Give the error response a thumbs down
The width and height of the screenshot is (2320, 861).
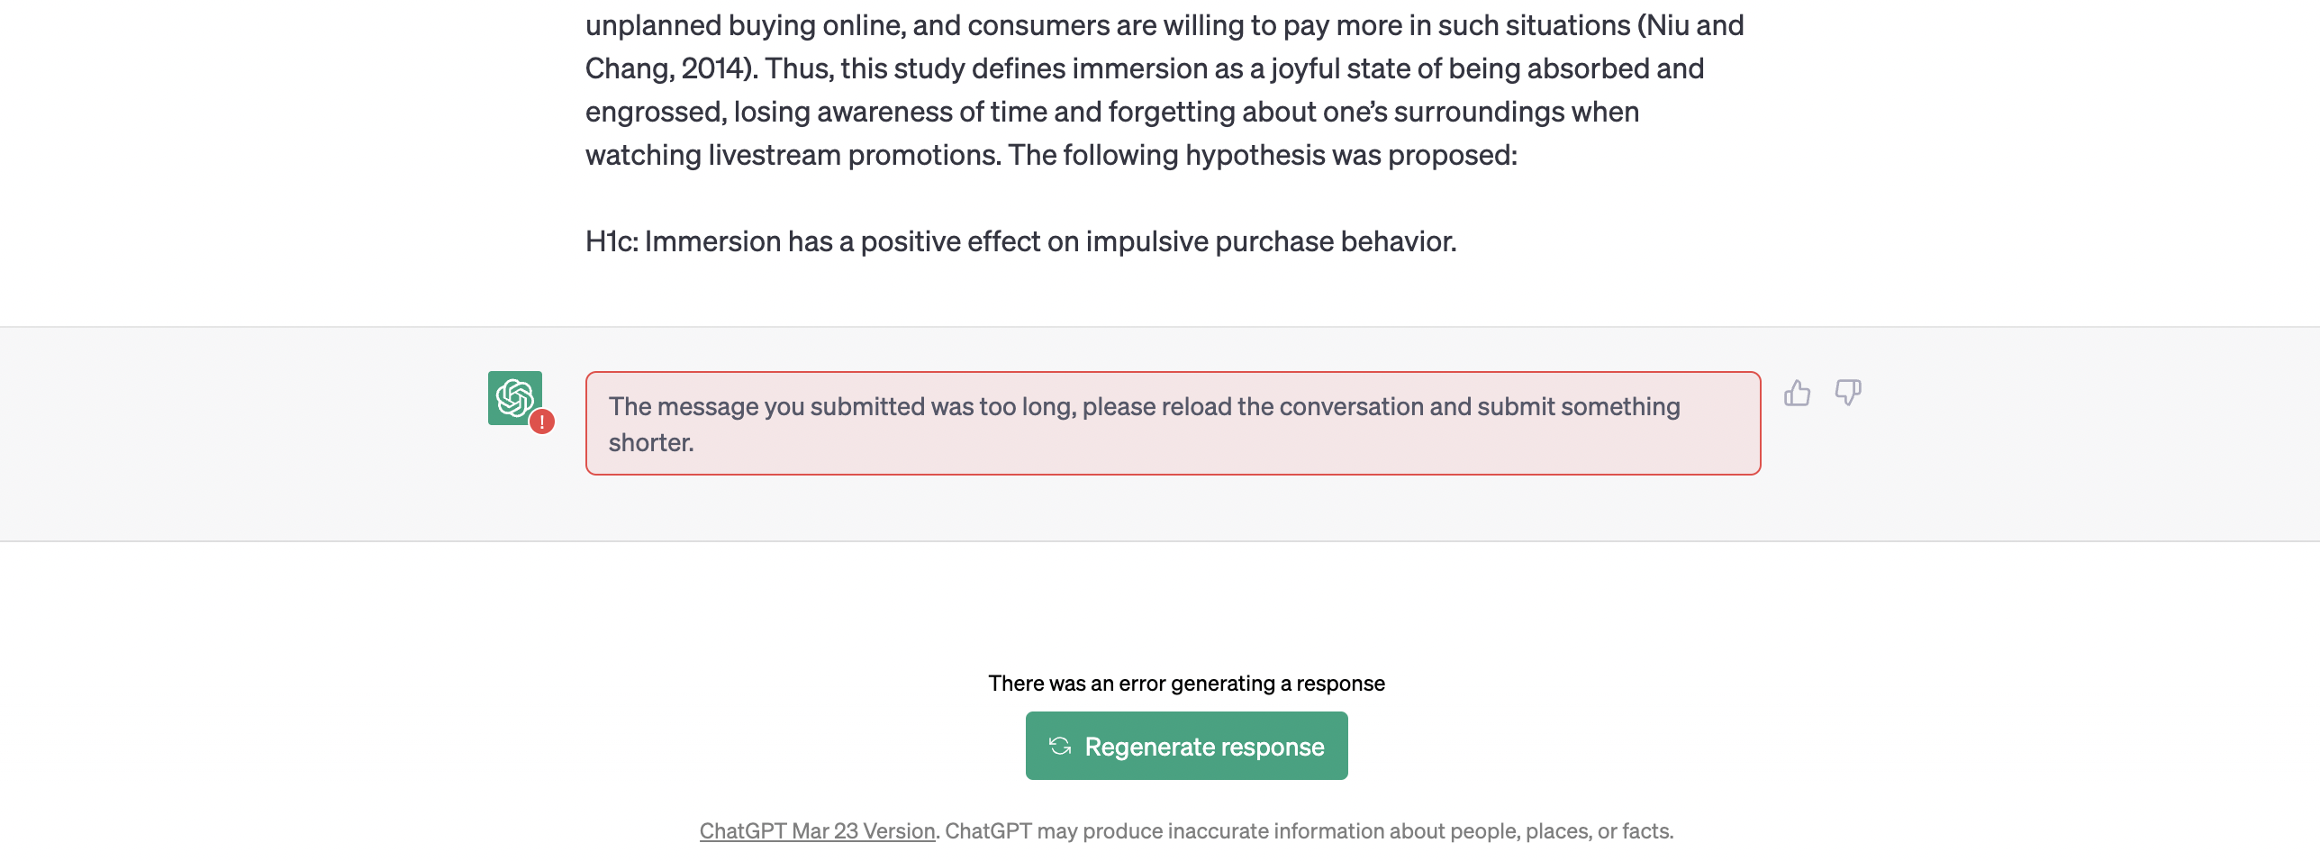click(1848, 394)
